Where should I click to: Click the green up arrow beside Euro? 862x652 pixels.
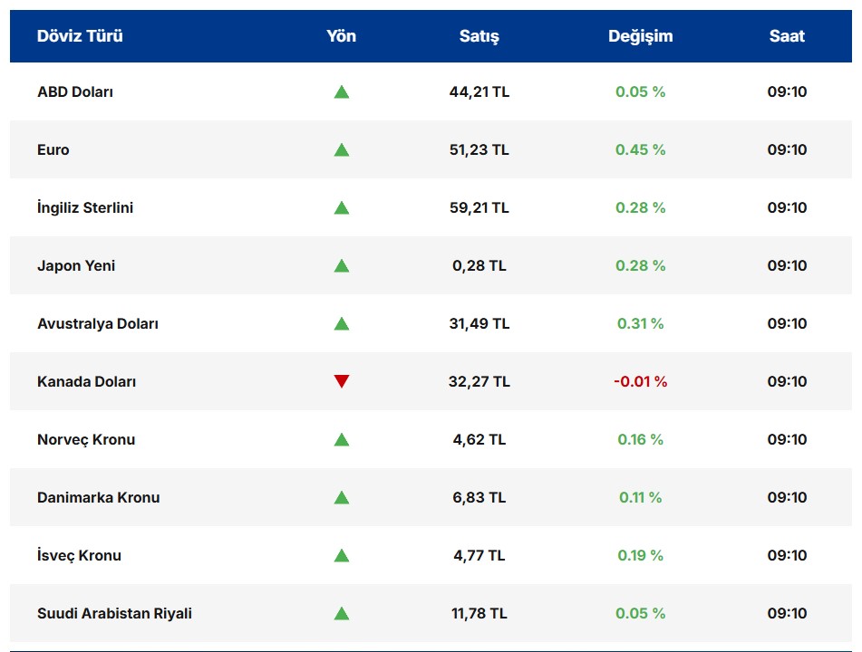click(341, 149)
